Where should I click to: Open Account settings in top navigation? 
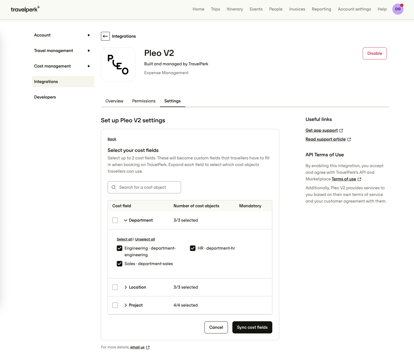(x=354, y=9)
